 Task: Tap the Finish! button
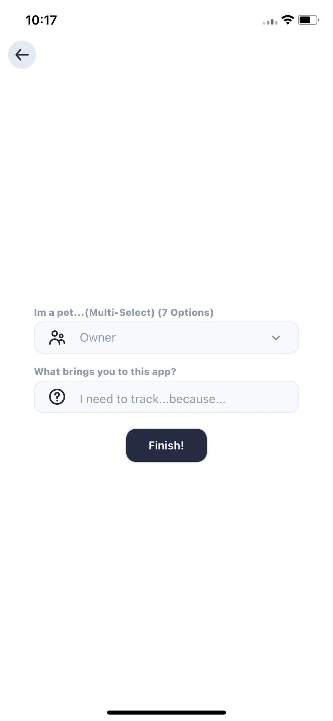tap(166, 445)
